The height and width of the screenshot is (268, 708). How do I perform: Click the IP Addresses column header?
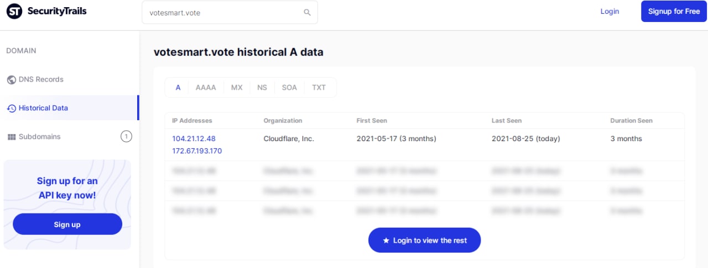pyautogui.click(x=192, y=121)
